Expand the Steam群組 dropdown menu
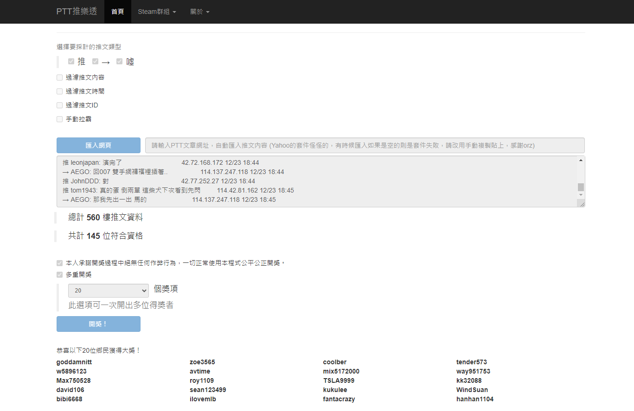This screenshot has width=634, height=411. 157,12
